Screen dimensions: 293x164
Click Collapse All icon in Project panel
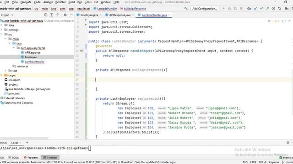[58, 15]
